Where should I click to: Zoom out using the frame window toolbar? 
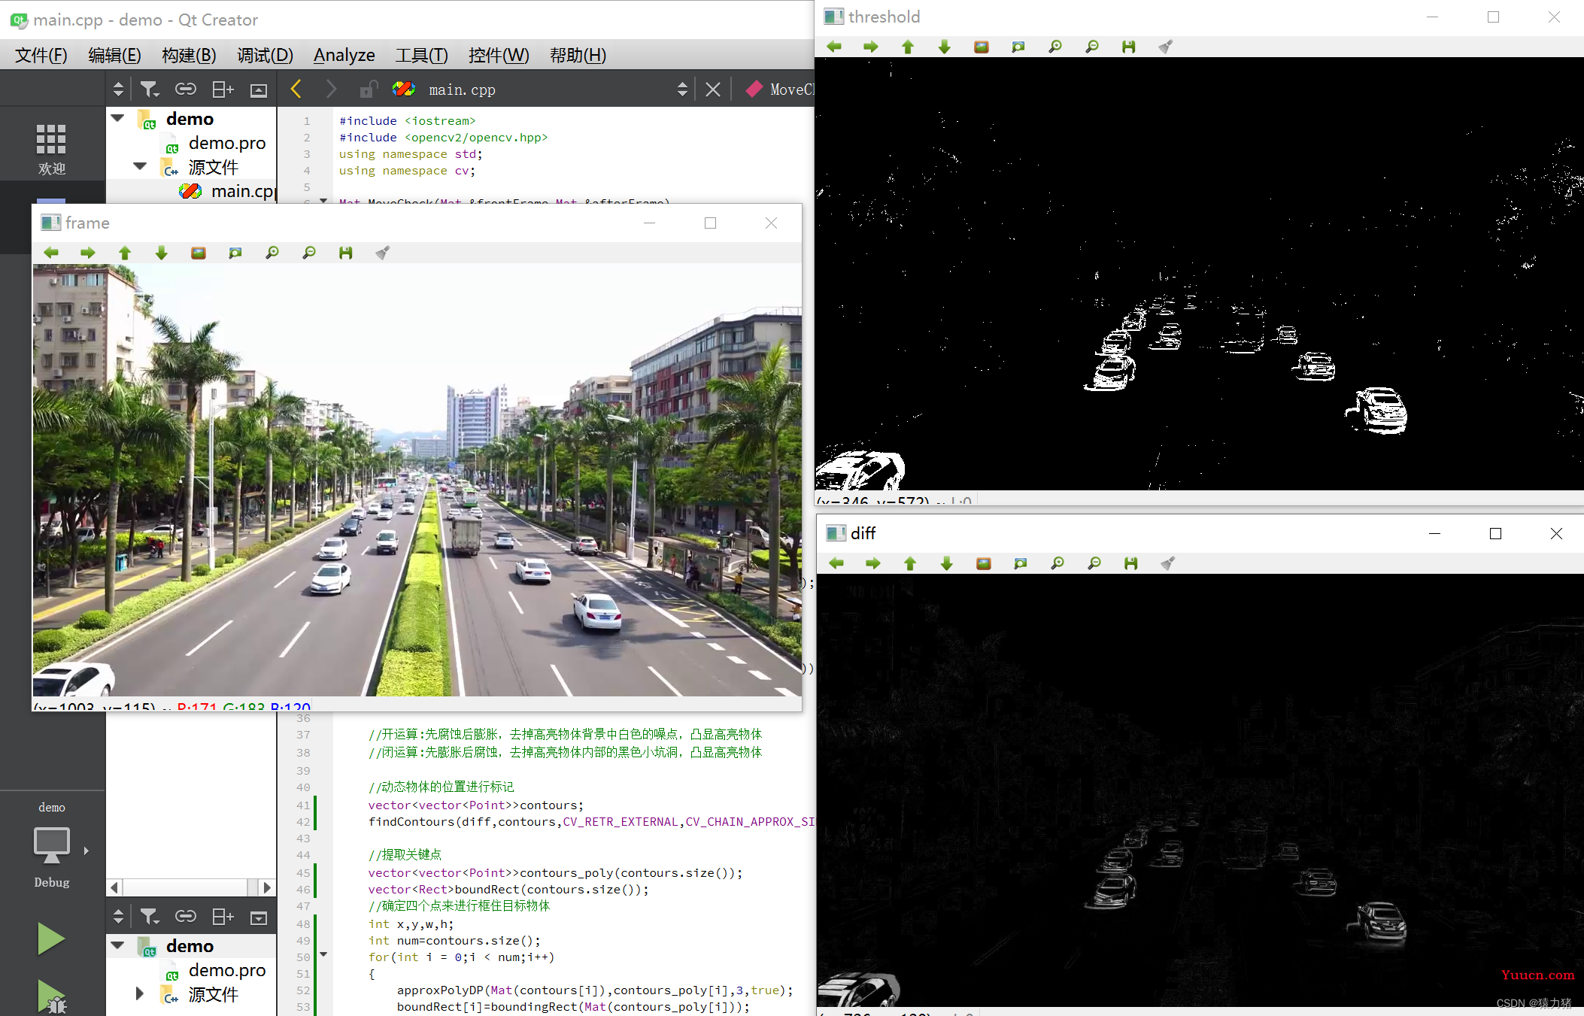[x=309, y=253]
